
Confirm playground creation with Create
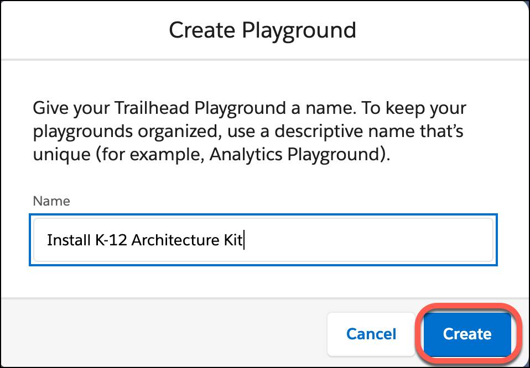point(467,334)
